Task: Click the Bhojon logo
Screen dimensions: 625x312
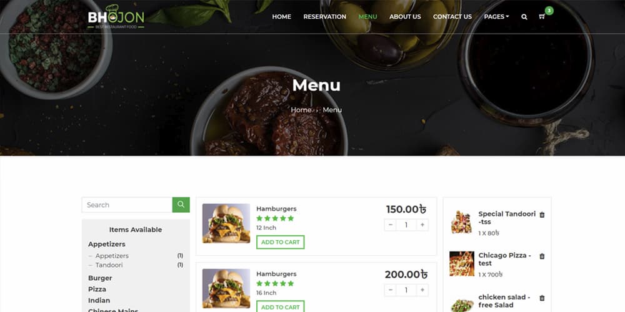Action: pyautogui.click(x=116, y=17)
